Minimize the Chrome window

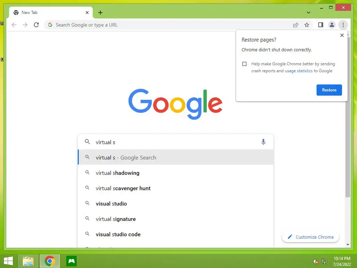321,8
